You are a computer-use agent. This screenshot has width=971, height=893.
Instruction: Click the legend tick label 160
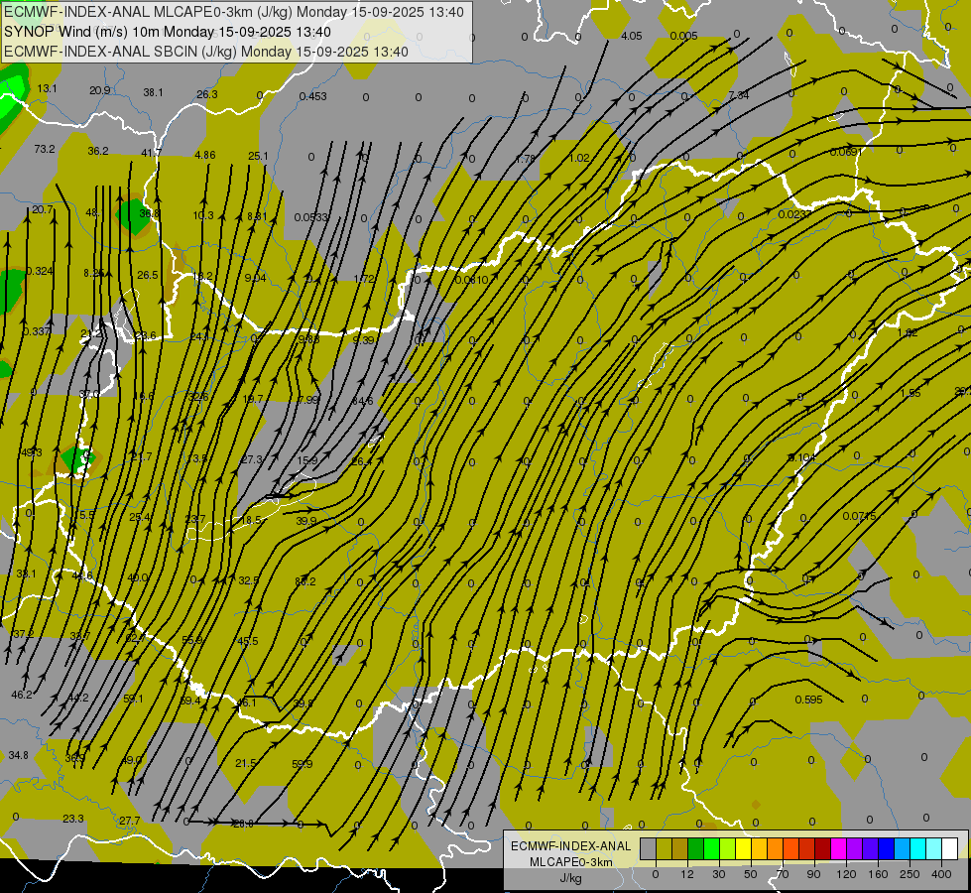tap(878, 874)
